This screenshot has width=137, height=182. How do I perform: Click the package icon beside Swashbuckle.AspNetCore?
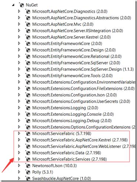point(28,179)
